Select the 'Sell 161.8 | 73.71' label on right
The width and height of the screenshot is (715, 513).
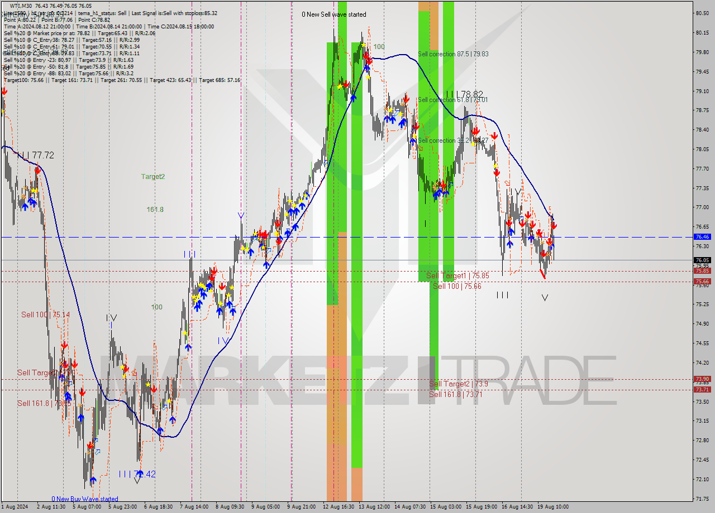pos(456,394)
